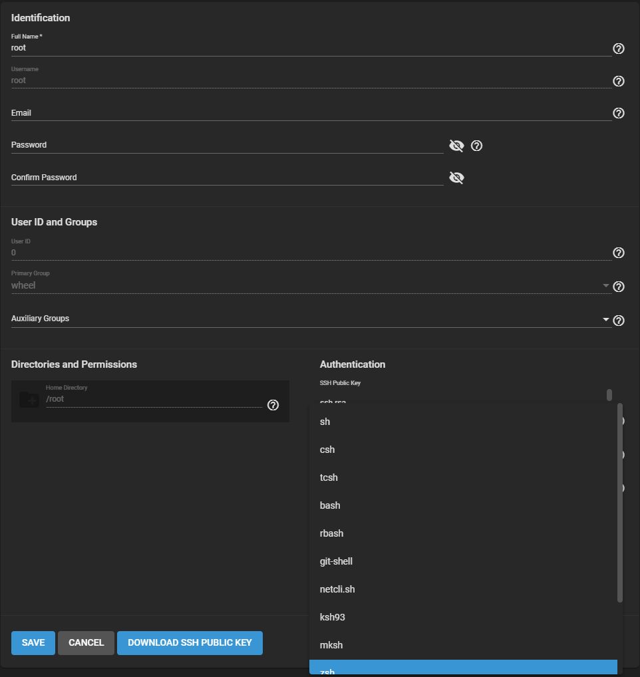Pick the tcsh shell option
Screen dimensions: 640x677
click(329, 477)
